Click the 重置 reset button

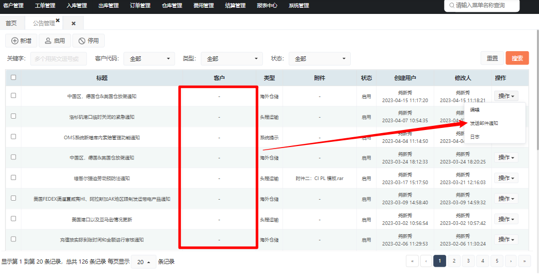[492, 58]
